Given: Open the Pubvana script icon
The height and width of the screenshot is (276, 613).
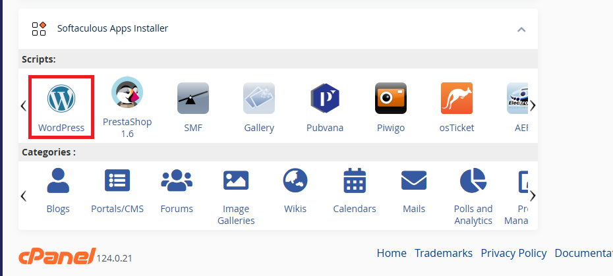Looking at the screenshot, I should pyautogui.click(x=325, y=98).
